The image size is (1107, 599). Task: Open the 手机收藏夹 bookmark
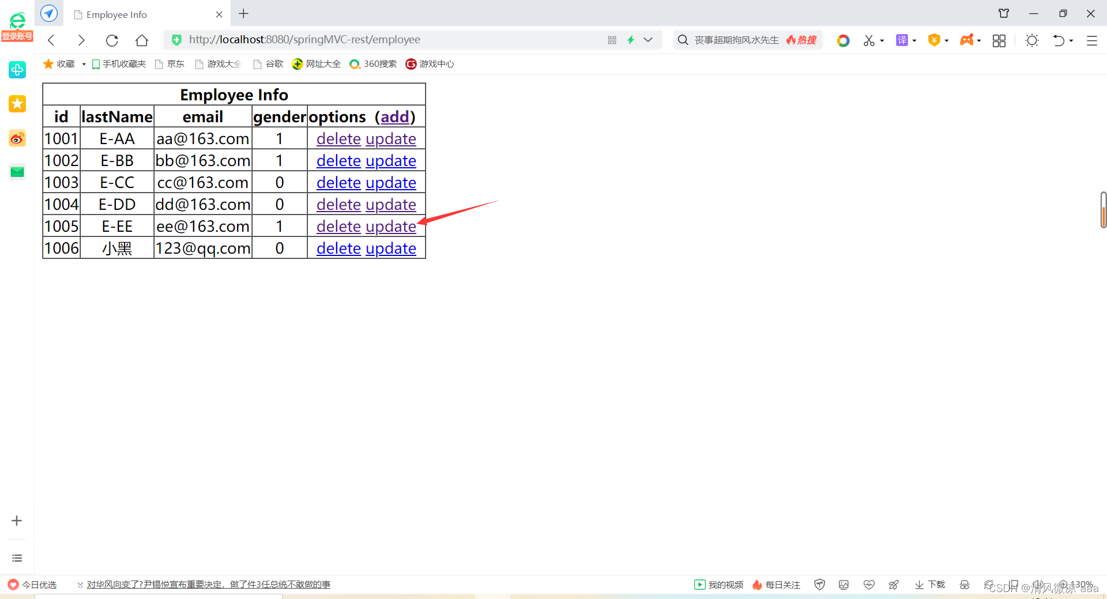pos(119,64)
